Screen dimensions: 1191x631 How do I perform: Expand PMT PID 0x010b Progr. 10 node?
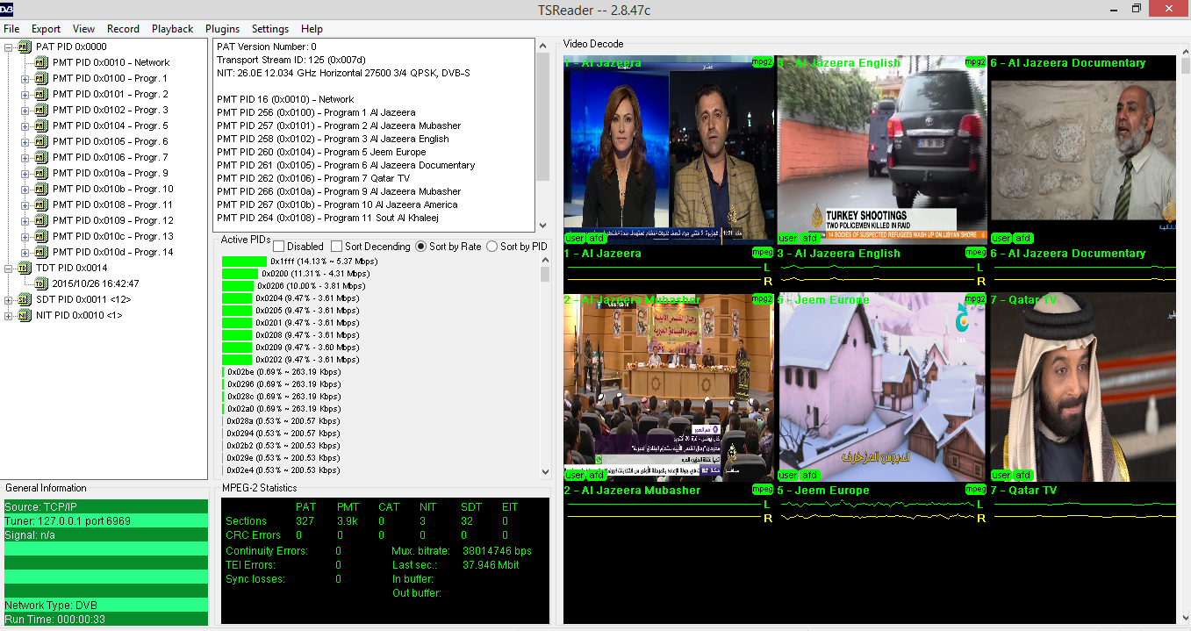25,189
